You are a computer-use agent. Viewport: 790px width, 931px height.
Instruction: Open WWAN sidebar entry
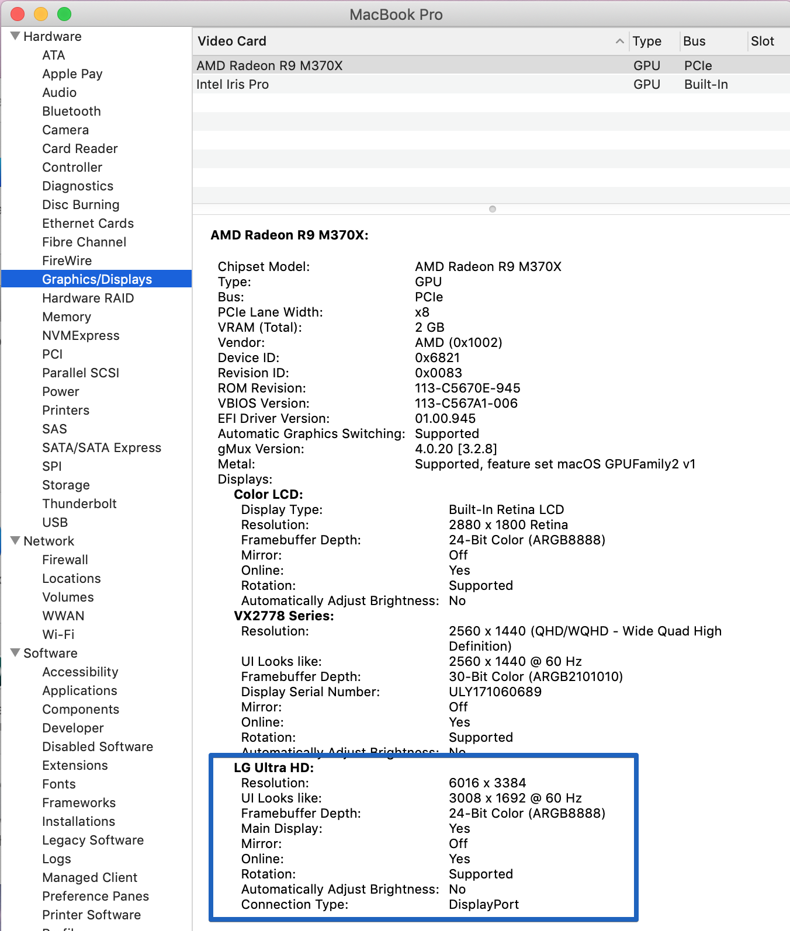pyautogui.click(x=64, y=616)
